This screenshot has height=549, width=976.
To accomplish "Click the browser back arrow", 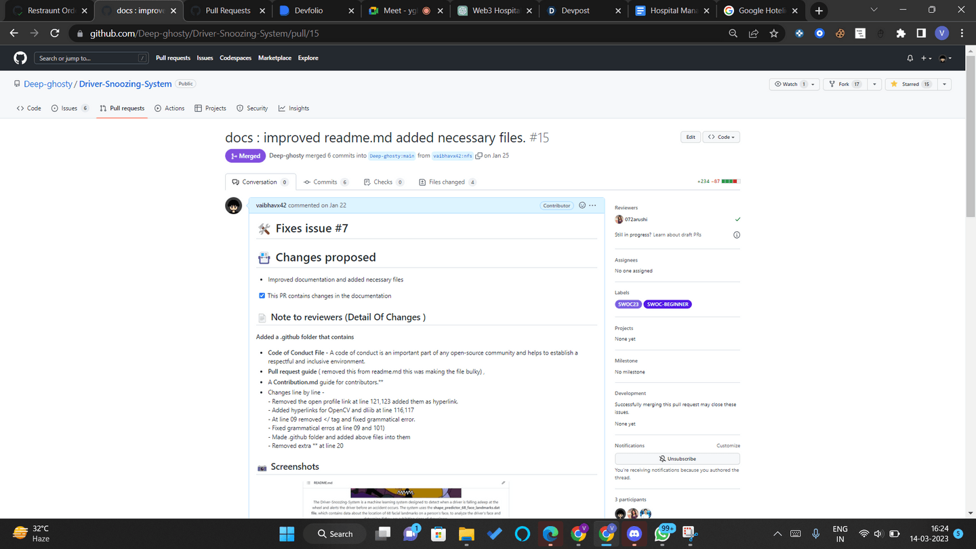I will click(14, 33).
